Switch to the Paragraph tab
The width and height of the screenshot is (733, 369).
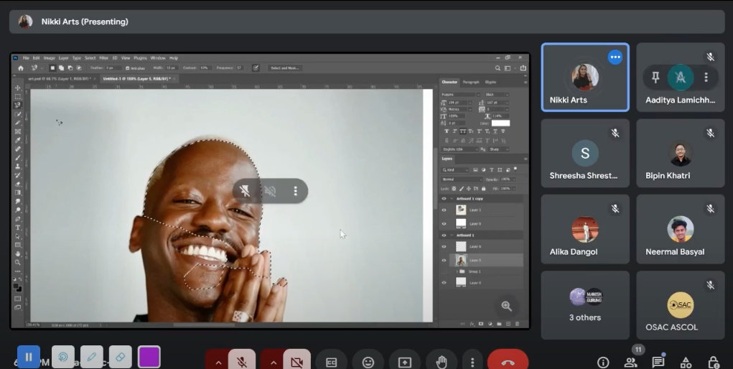pos(471,82)
